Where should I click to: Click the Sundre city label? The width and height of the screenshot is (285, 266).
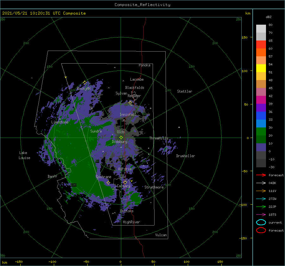(96, 131)
